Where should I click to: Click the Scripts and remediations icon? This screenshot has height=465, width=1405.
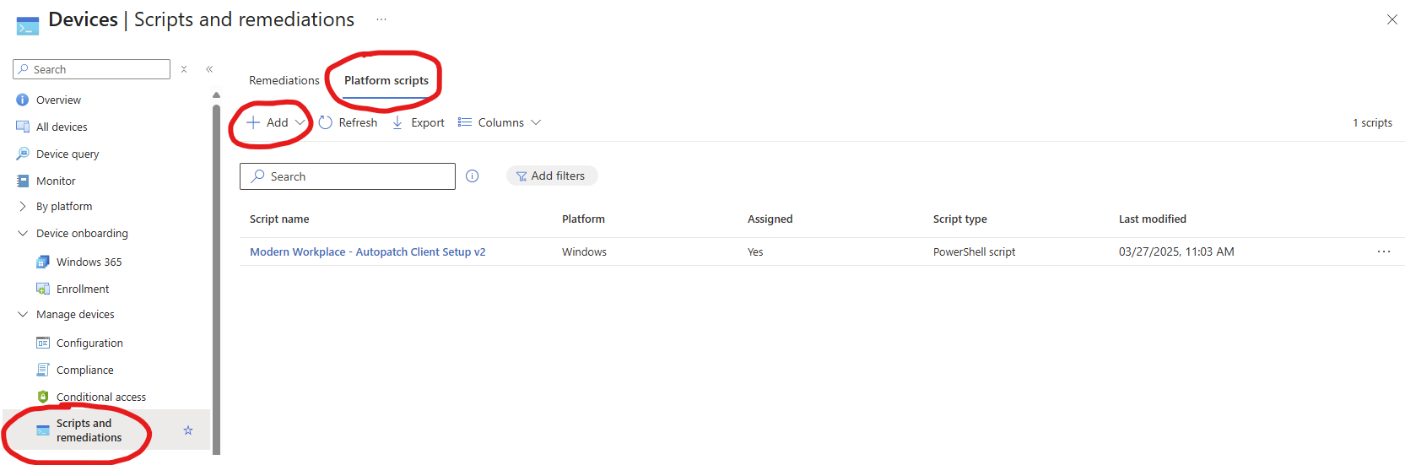tap(43, 430)
